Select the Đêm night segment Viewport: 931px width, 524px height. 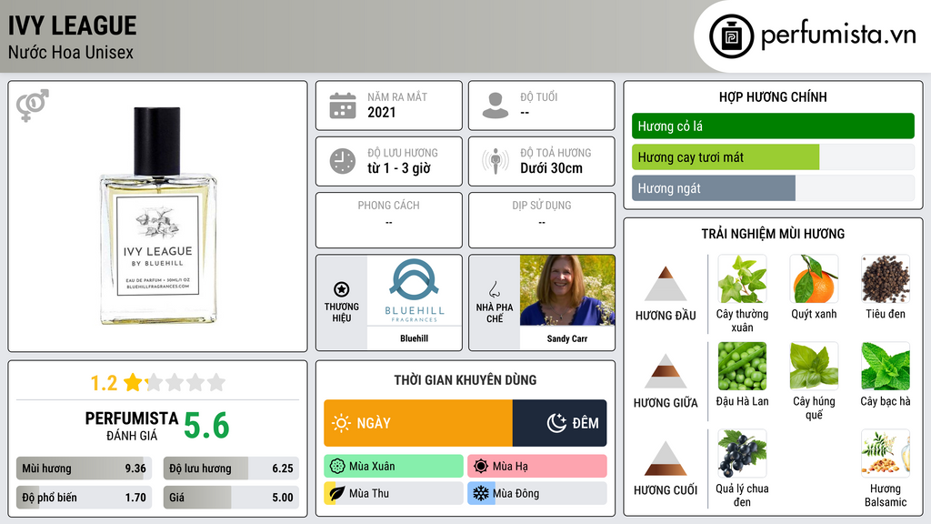coord(559,423)
